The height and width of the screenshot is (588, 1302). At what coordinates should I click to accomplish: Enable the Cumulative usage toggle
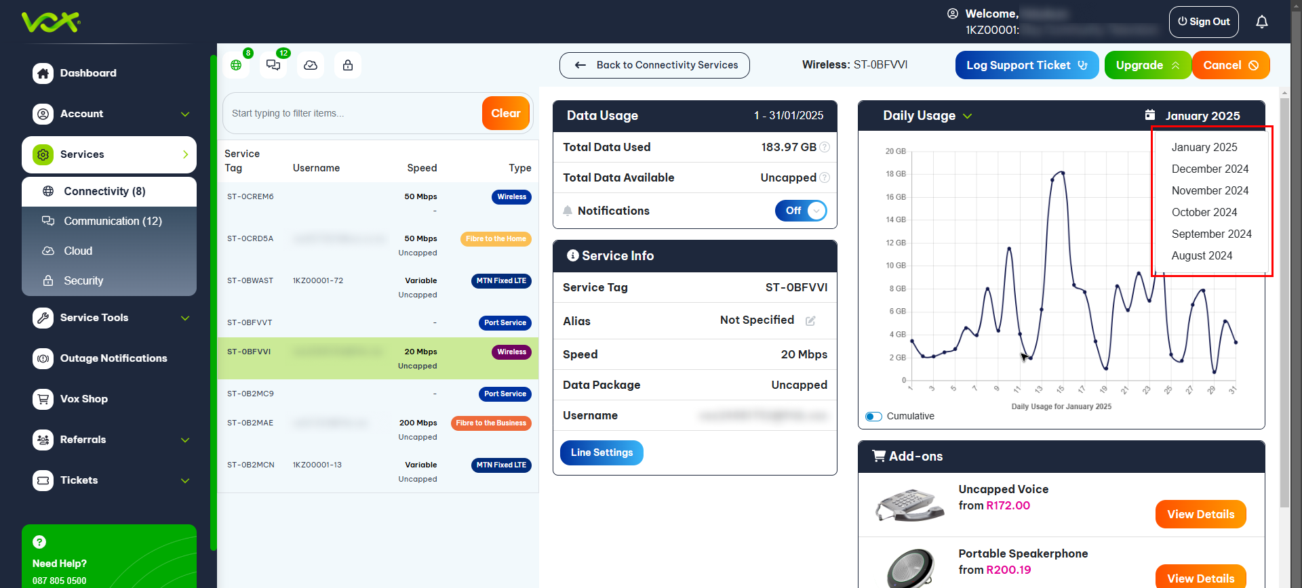(873, 417)
